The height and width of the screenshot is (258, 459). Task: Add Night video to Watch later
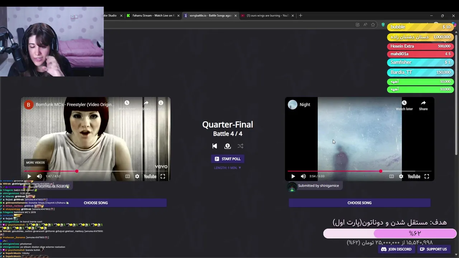tap(404, 105)
